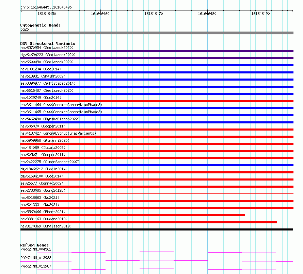Click ruler position 161646490

pyautogui.click(x=260, y=14)
